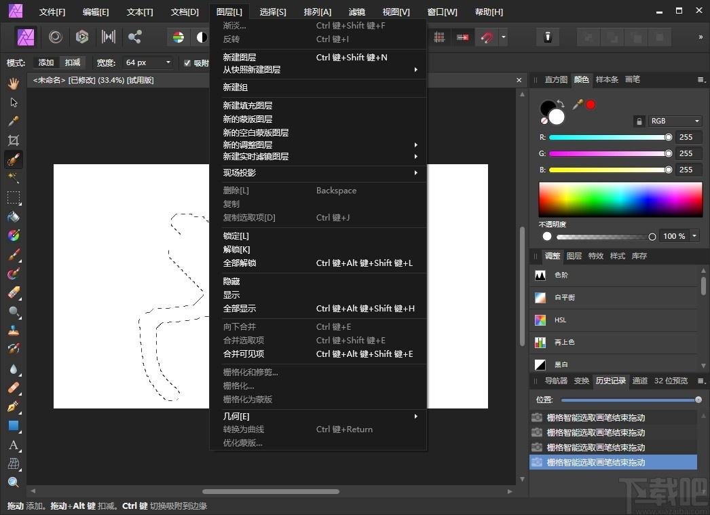Select the Blur droplet tool
This screenshot has height=515, width=710.
coord(14,369)
